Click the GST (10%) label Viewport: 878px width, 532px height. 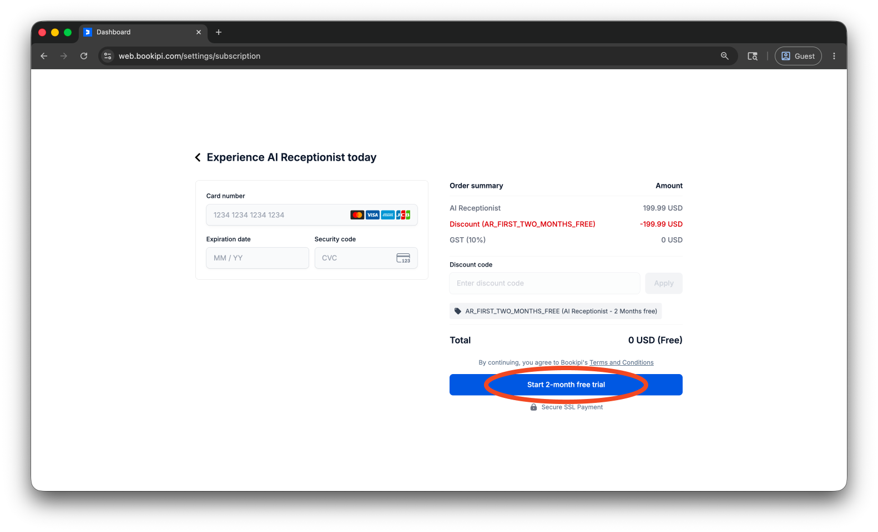(467, 240)
